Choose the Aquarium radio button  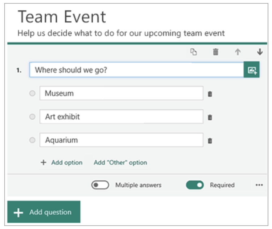tap(32, 140)
